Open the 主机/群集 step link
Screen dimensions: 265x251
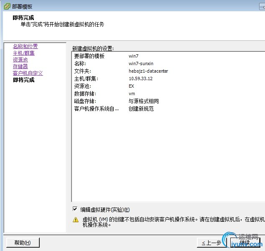[x=24, y=53]
